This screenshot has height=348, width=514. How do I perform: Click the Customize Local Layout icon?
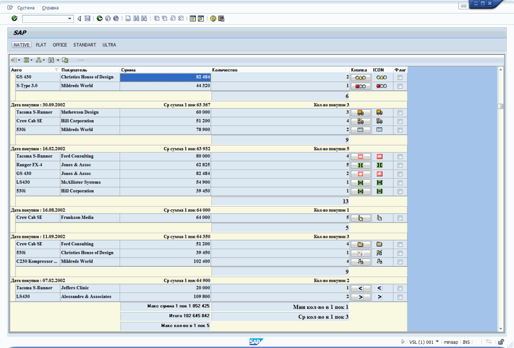pyautogui.click(x=221, y=19)
